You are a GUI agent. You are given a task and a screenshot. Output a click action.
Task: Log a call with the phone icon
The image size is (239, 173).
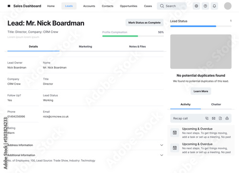207,118
